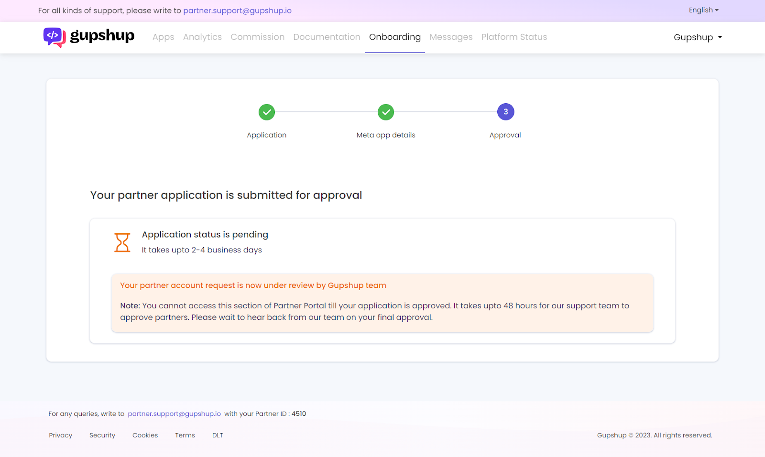Click the Platform Status nav item
Viewport: 765px width, 457px height.
coord(514,37)
